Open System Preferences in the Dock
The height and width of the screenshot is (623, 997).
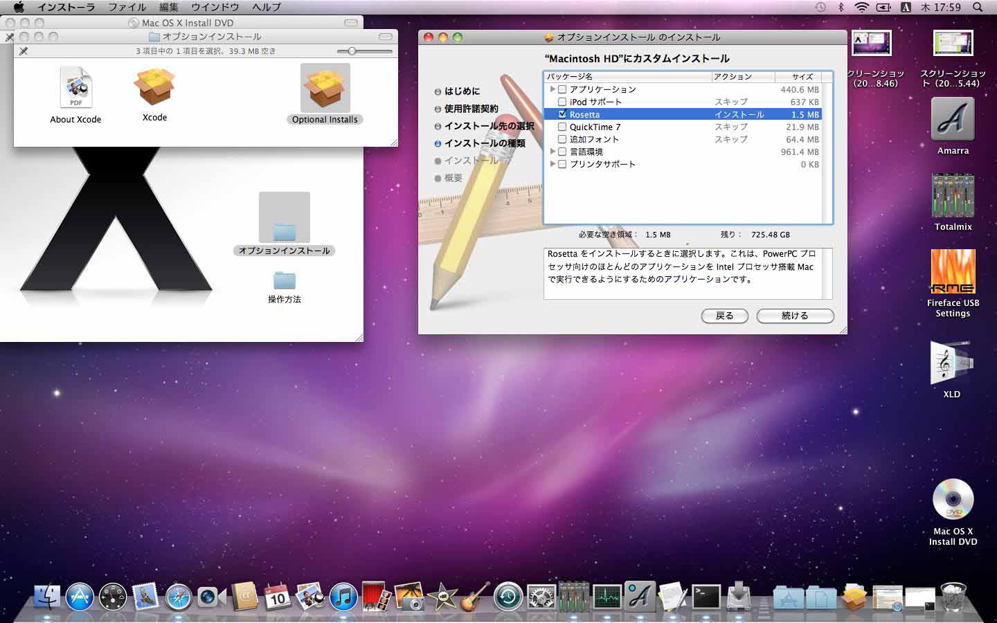coord(541,596)
